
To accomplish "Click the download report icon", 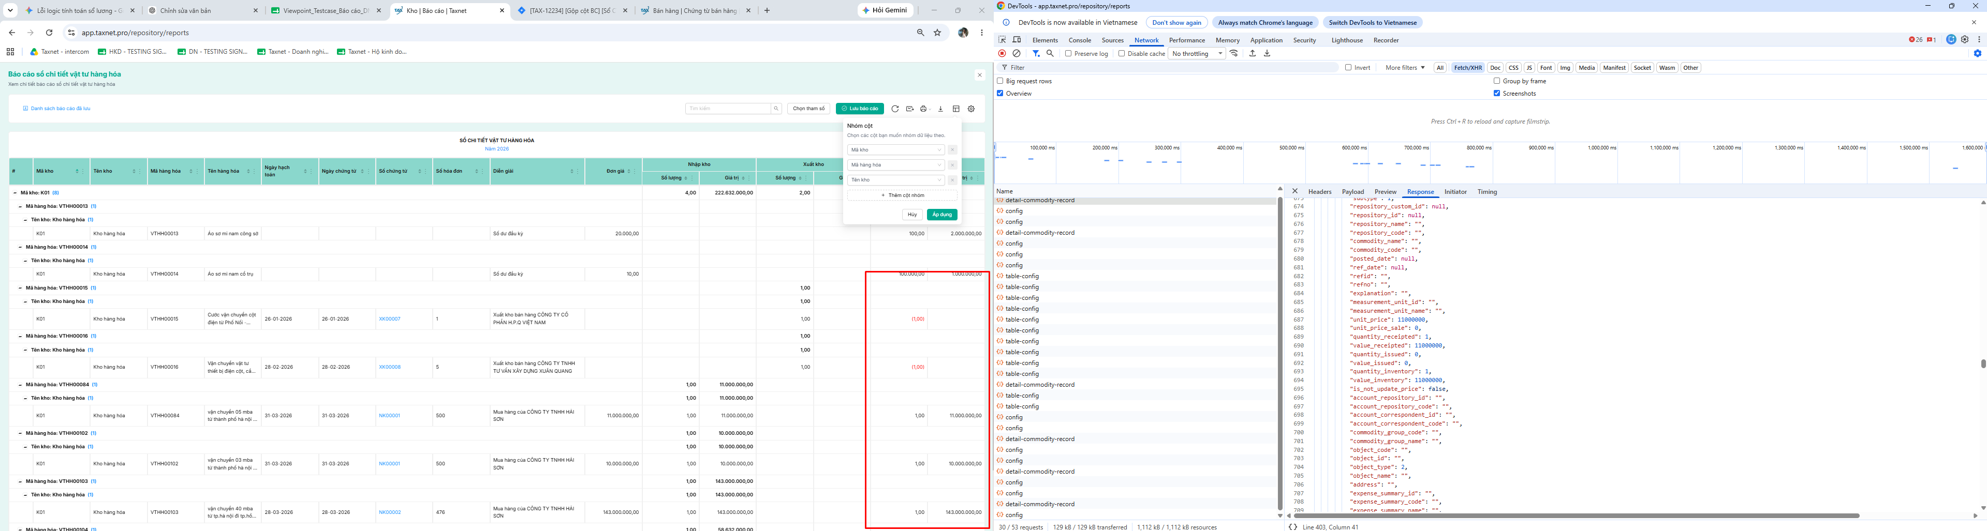I will pos(940,109).
